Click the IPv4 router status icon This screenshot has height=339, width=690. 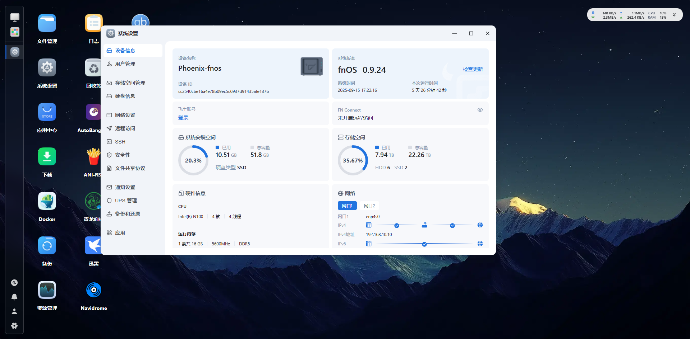[424, 225]
